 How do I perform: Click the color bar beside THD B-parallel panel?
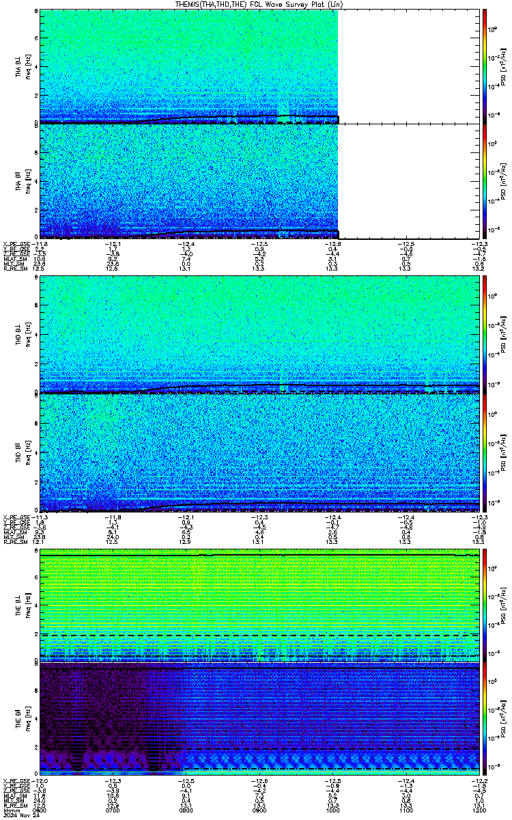[485, 452]
